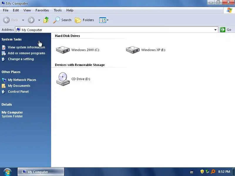Click the Start orb button

pos(7,172)
